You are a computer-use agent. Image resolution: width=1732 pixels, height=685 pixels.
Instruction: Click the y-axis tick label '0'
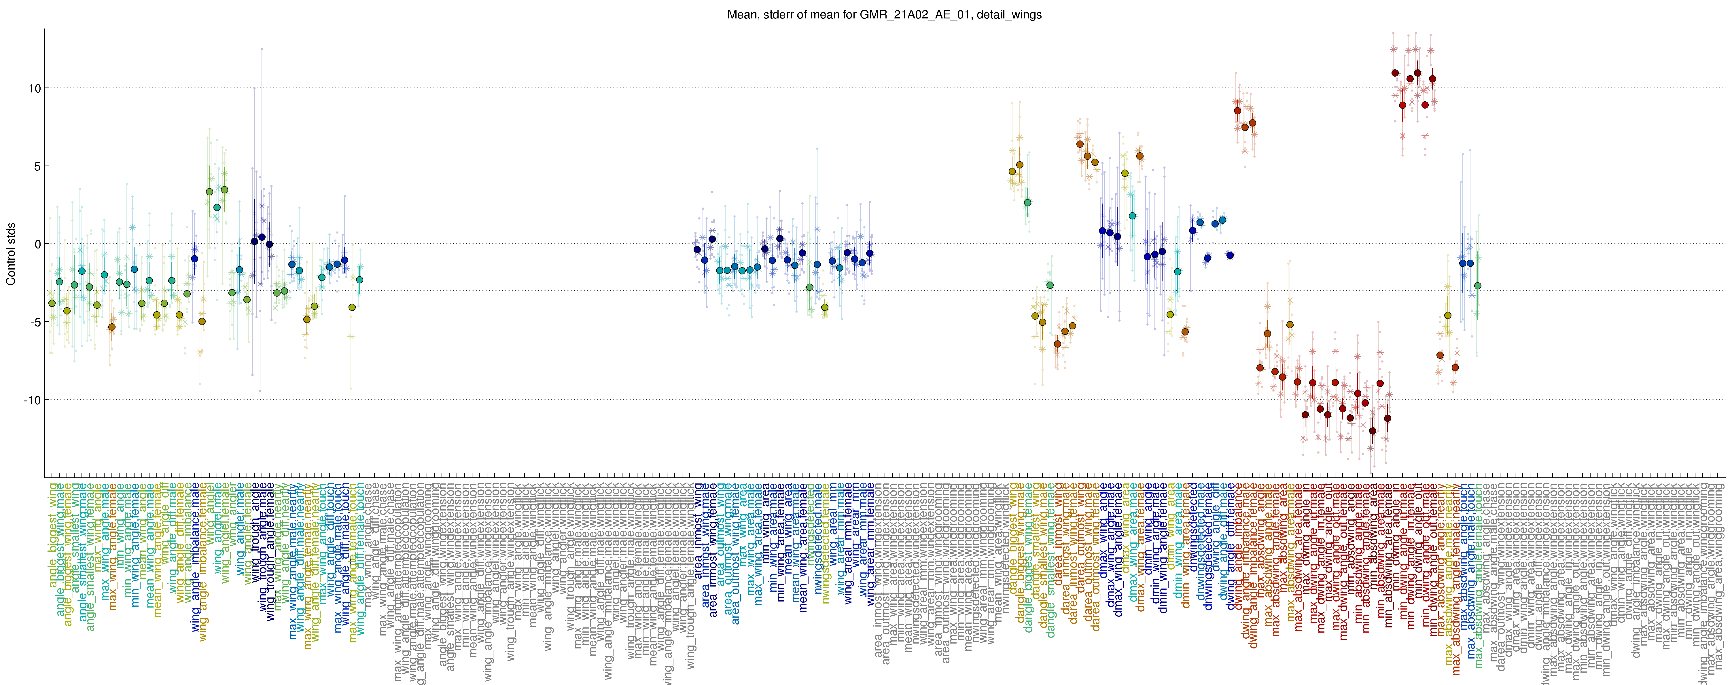38,244
